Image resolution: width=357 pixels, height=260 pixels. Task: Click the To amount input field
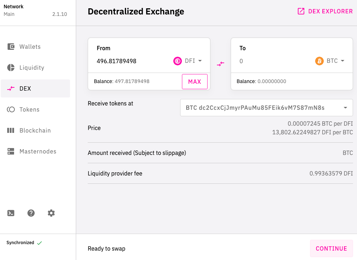coord(275,61)
